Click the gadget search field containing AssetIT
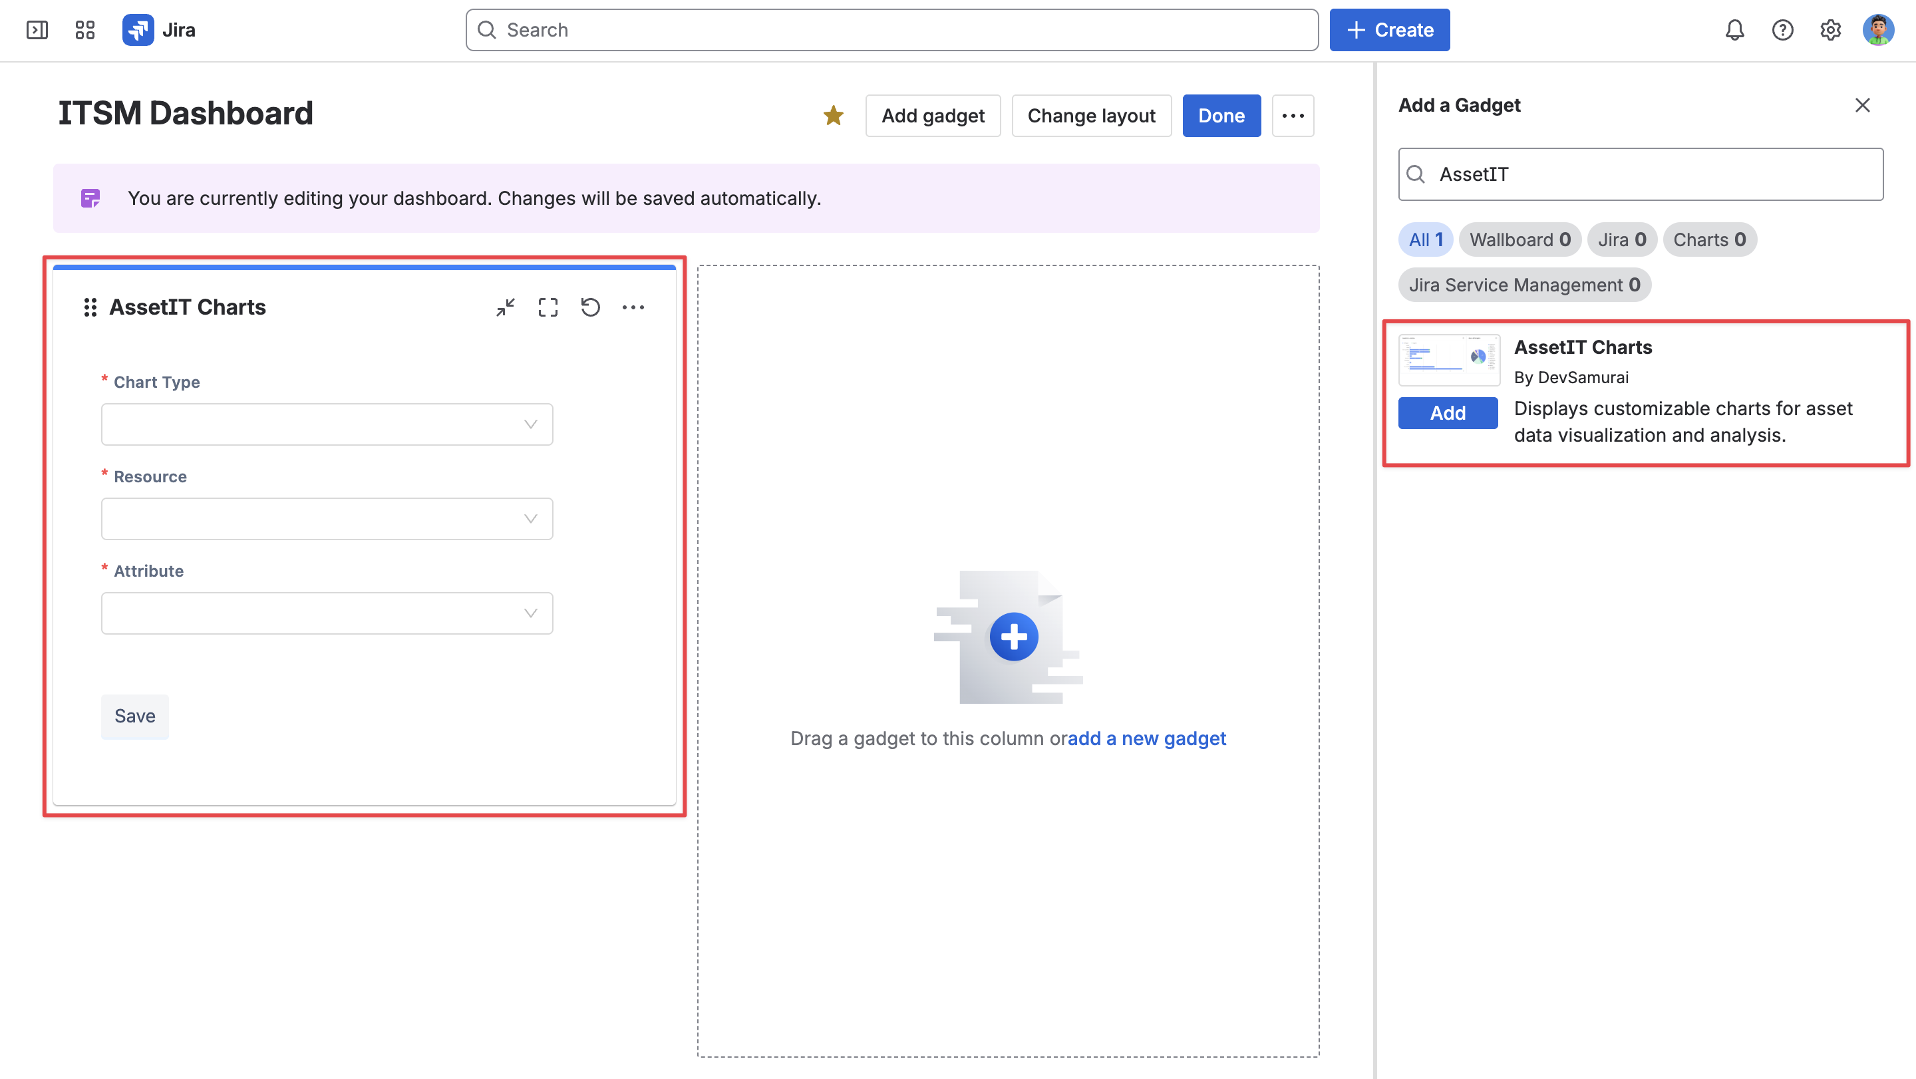1916x1079 pixels. [1641, 174]
